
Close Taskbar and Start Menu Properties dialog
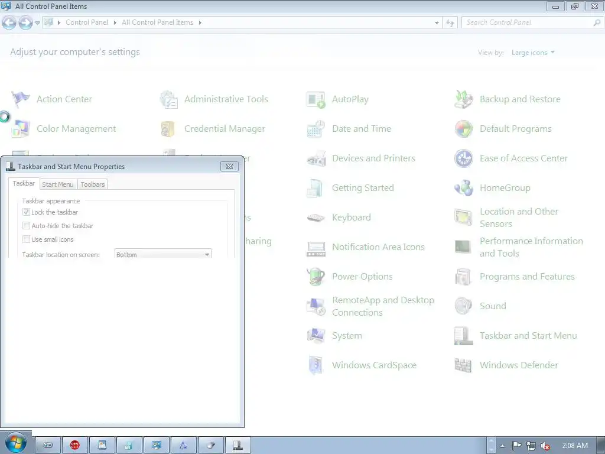[230, 166]
